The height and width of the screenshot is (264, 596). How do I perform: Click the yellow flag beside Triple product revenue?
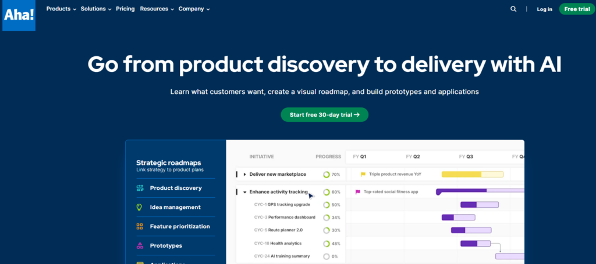363,174
